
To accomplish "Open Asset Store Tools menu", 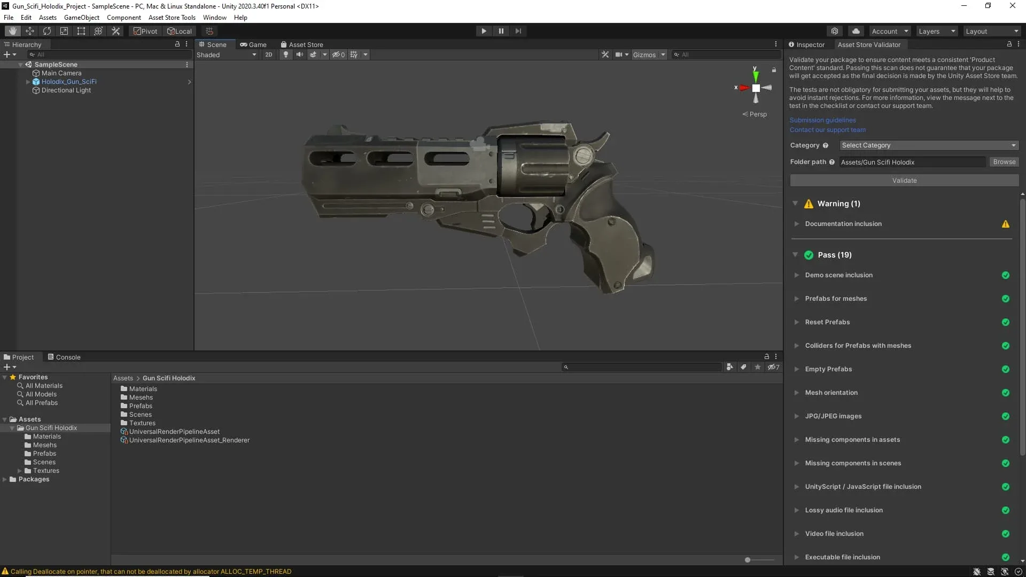I will tap(172, 17).
